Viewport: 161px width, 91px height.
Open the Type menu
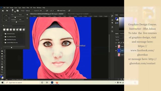(20, 8)
